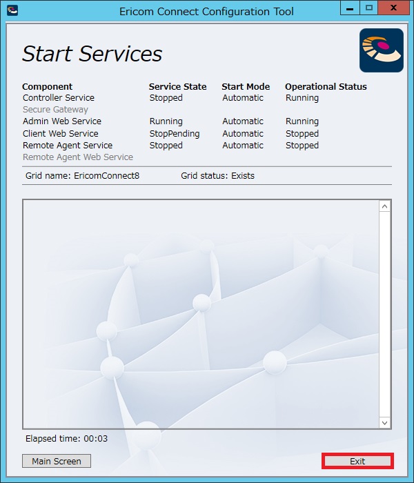Screen dimensions: 414x483
Task: Click the log scrollbar down arrow
Action: tap(385, 422)
